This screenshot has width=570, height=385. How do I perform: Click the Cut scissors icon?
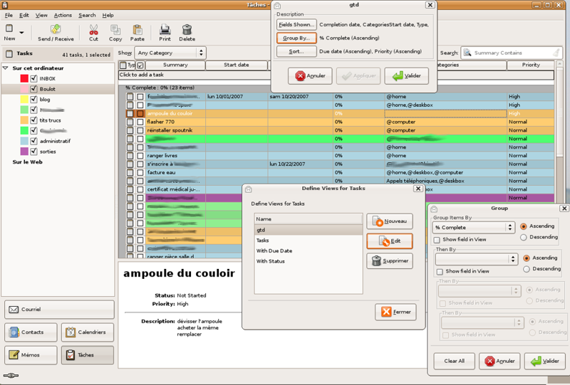pos(93,30)
